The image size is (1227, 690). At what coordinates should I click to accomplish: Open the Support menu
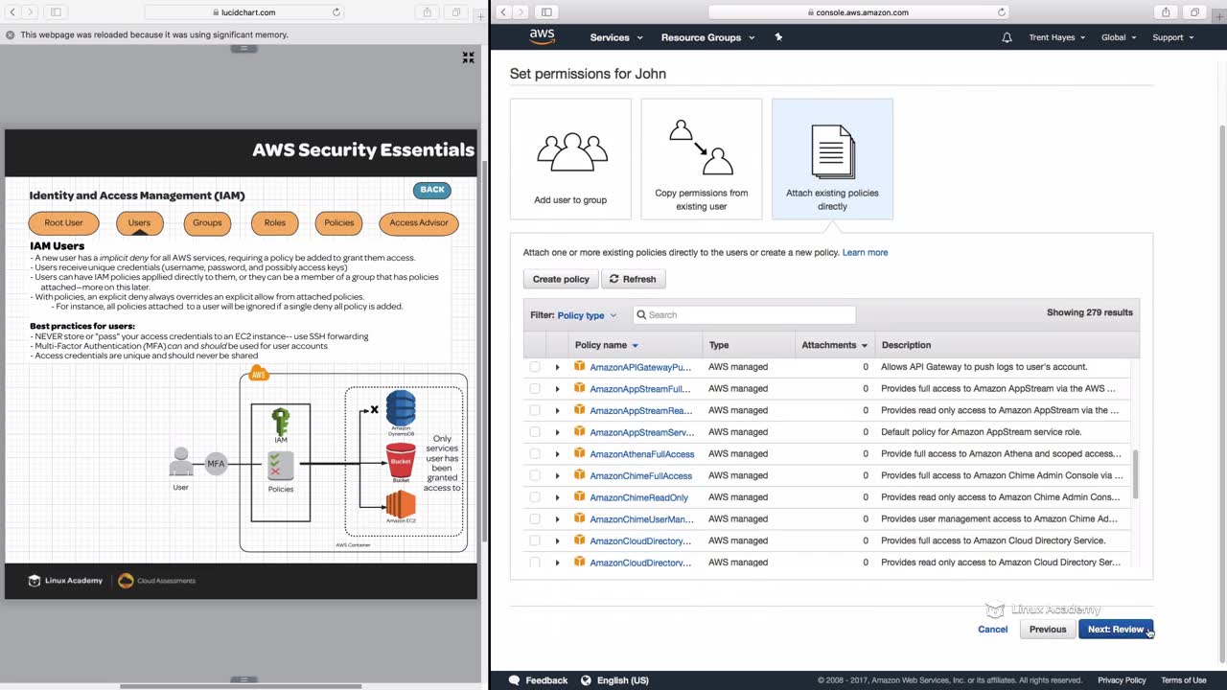(1173, 37)
